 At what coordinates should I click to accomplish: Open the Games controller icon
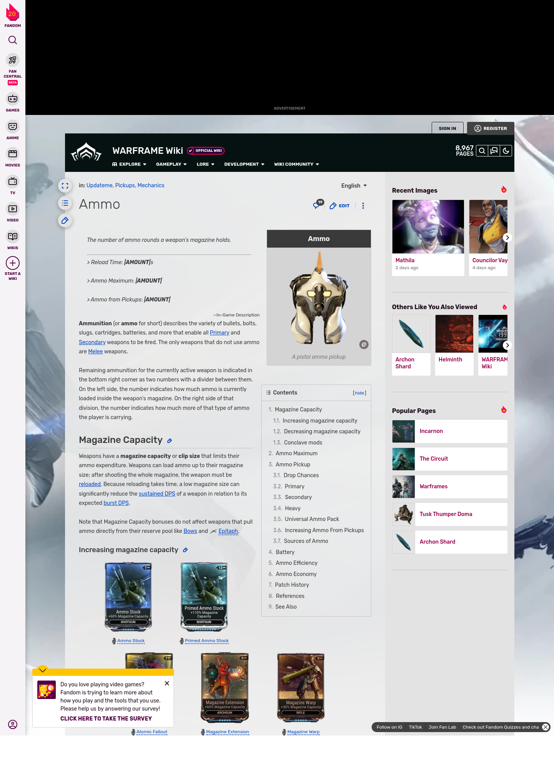(13, 99)
